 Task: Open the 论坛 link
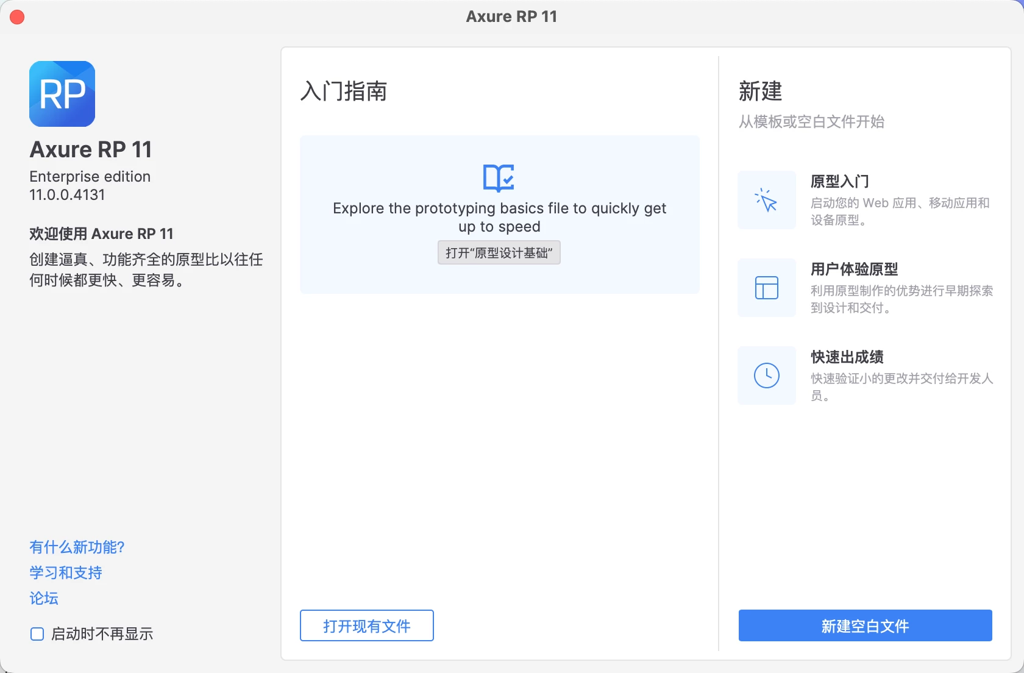click(43, 598)
